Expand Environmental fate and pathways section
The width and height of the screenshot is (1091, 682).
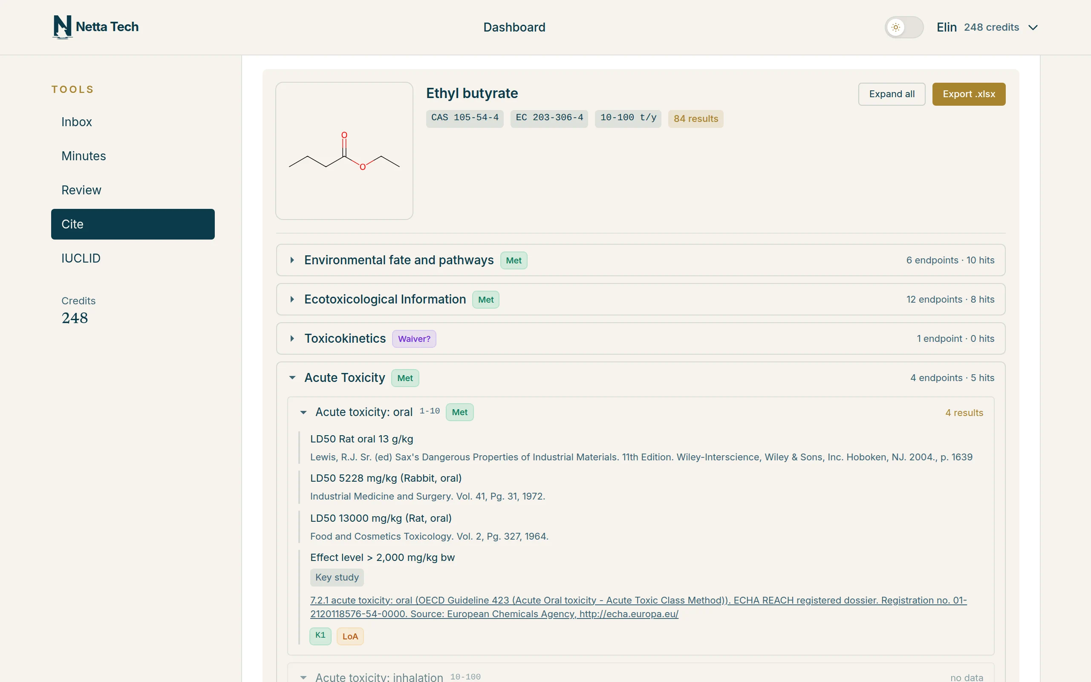click(x=640, y=260)
